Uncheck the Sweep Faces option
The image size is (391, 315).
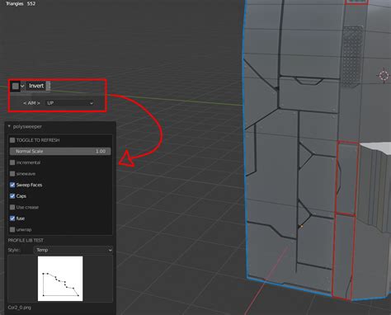click(x=12, y=185)
